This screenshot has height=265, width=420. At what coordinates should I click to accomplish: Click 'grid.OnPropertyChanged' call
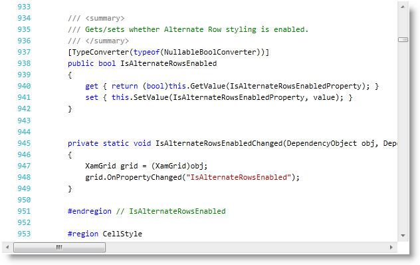coord(134,178)
